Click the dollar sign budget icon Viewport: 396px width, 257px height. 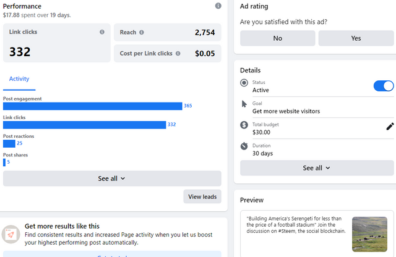tap(244, 125)
